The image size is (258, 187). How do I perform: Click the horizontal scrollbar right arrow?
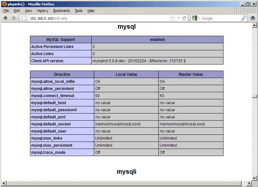(249, 183)
